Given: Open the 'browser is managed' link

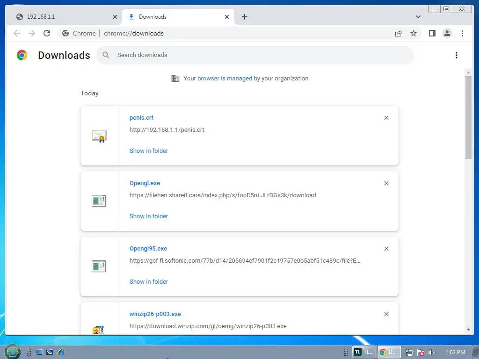Looking at the screenshot, I should pos(225,79).
